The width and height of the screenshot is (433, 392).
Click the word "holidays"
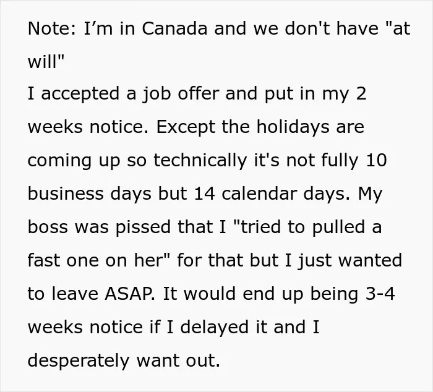(293, 127)
